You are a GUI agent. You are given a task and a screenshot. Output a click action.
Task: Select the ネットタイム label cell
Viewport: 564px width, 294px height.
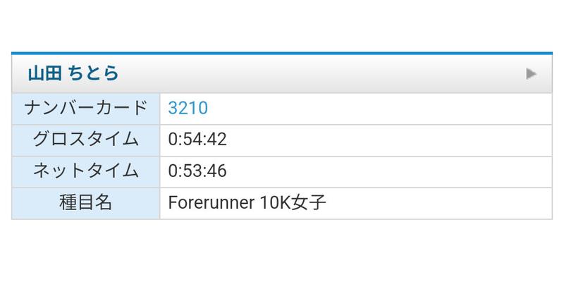[x=86, y=171]
